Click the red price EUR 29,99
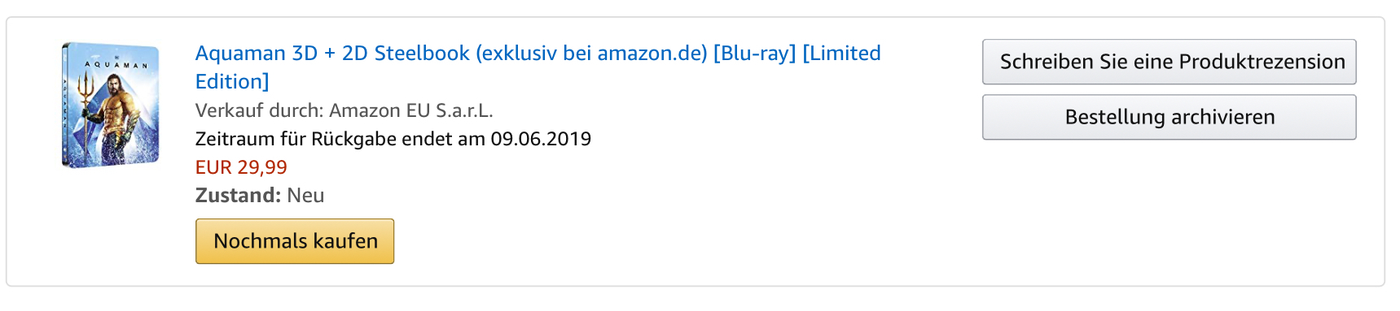The width and height of the screenshot is (1400, 311). coord(241,167)
